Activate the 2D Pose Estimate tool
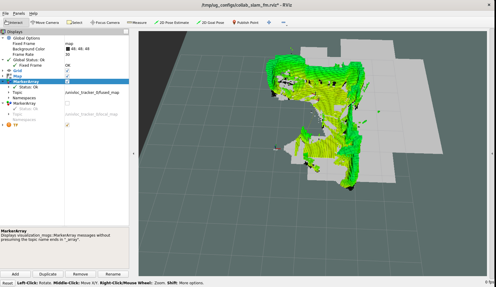The image size is (496, 287). click(x=171, y=23)
